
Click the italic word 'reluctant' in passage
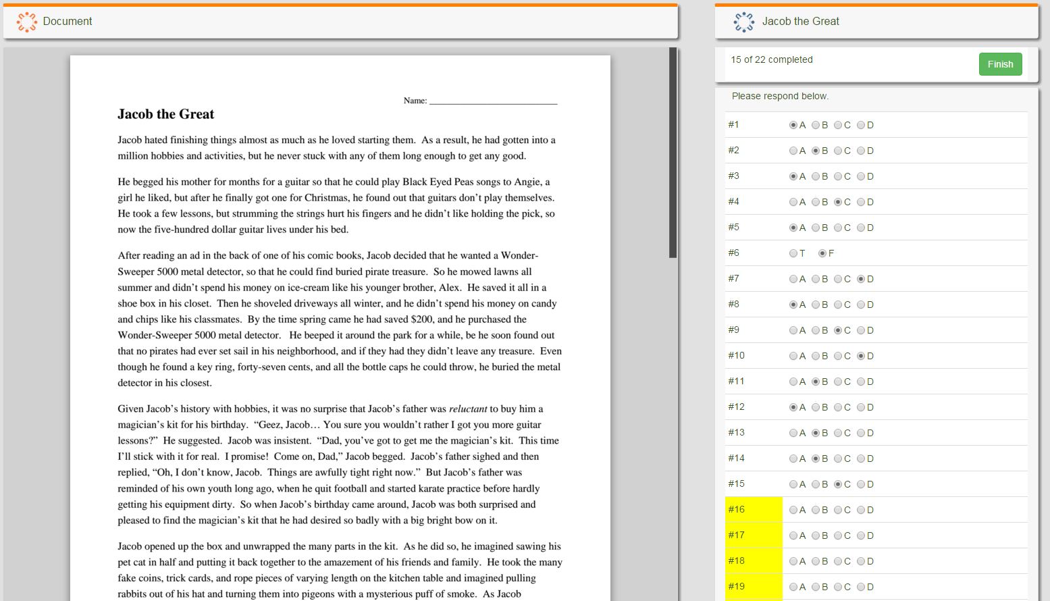tap(468, 409)
